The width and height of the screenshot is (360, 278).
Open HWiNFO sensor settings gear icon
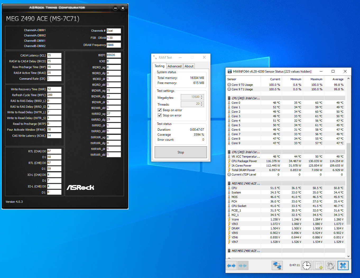pos(330,266)
